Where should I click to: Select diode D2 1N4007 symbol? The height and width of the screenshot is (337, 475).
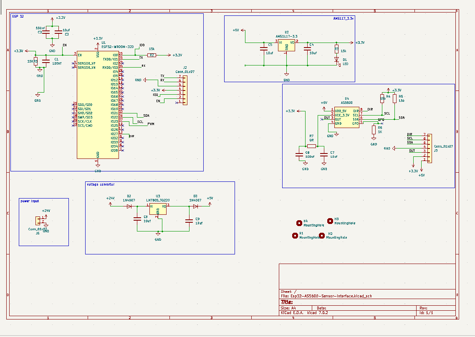point(129,206)
